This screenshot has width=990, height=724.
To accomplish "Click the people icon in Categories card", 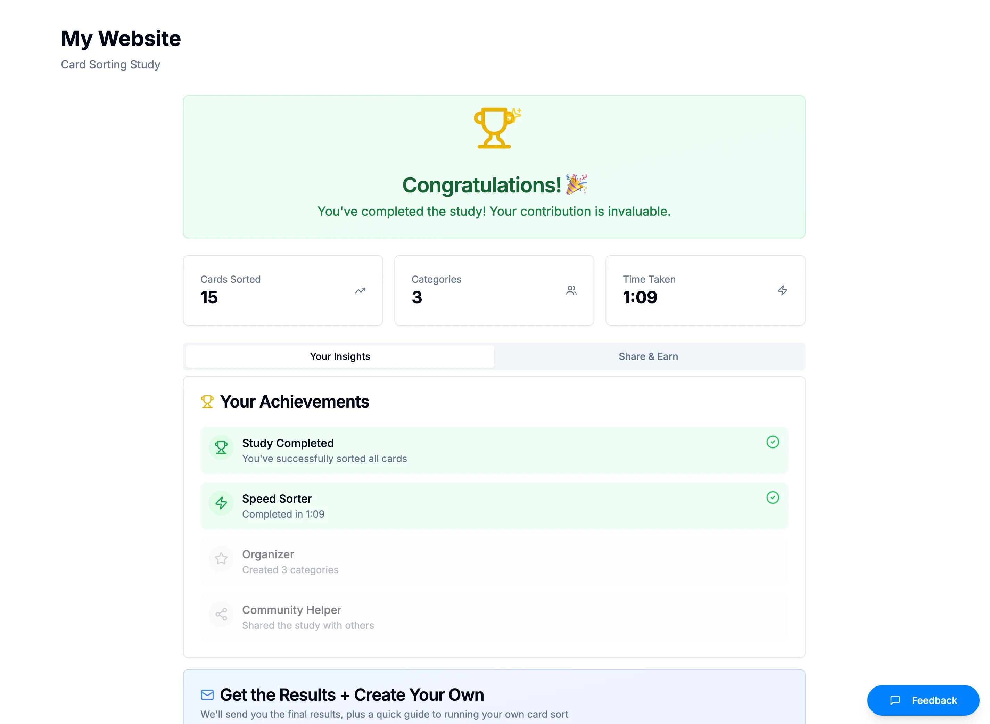I will tap(571, 290).
